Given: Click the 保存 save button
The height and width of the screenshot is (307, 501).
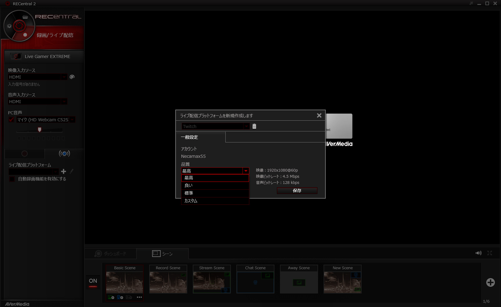Looking at the screenshot, I should (x=297, y=191).
